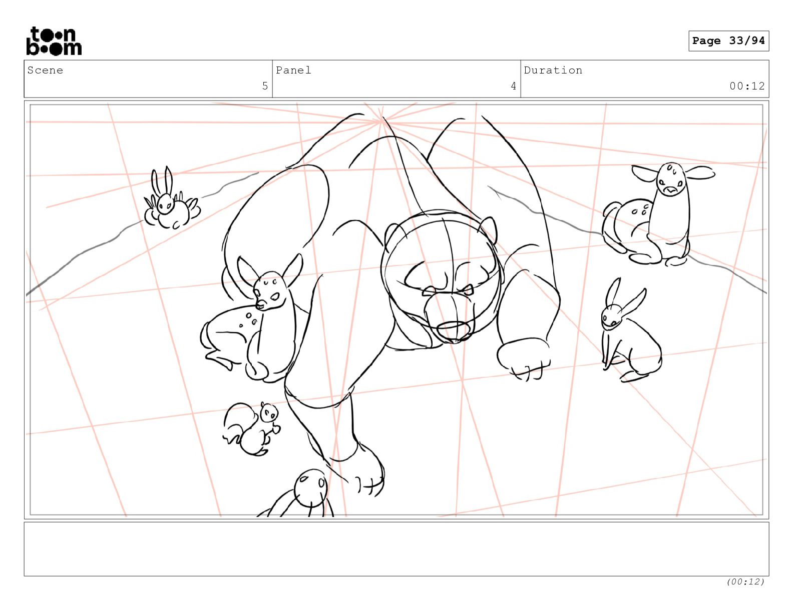Click panel number '4'
This screenshot has height=612, width=793.
(x=513, y=86)
